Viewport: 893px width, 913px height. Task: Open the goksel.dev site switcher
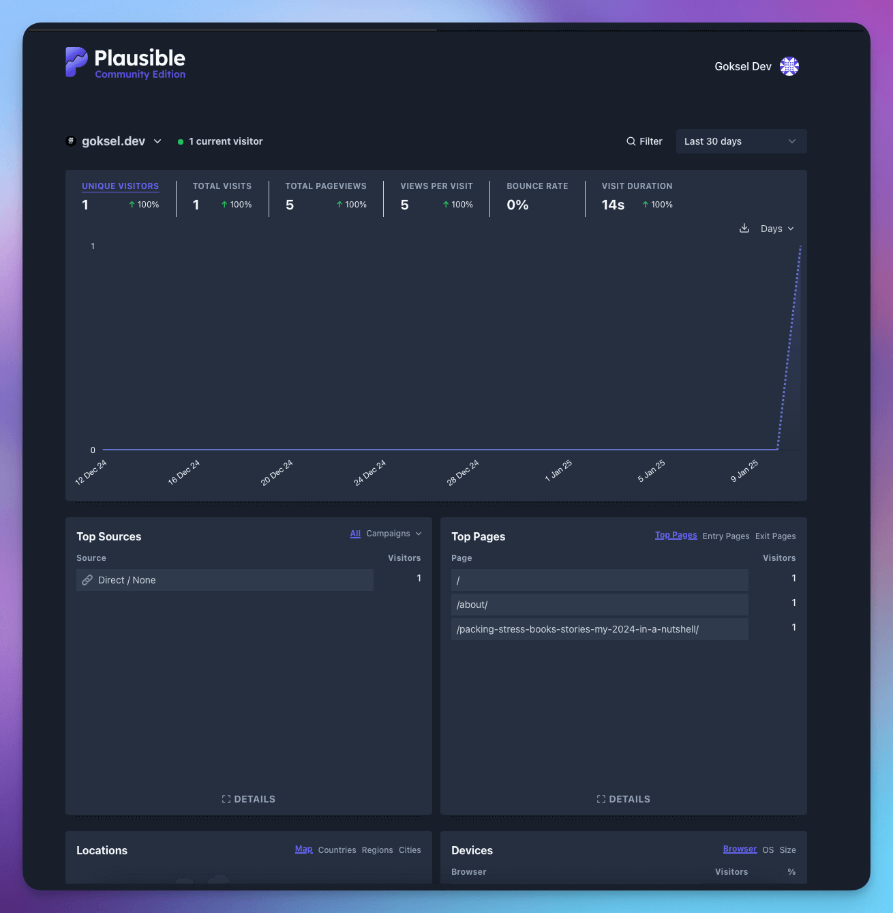click(x=114, y=141)
